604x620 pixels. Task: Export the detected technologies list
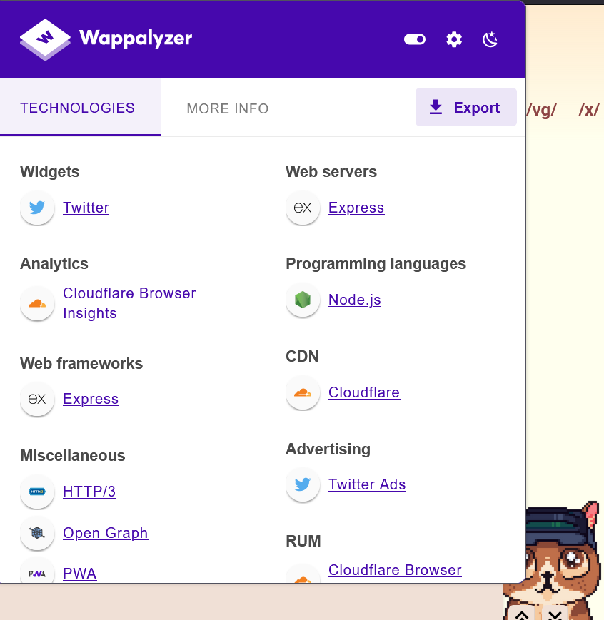click(x=466, y=107)
